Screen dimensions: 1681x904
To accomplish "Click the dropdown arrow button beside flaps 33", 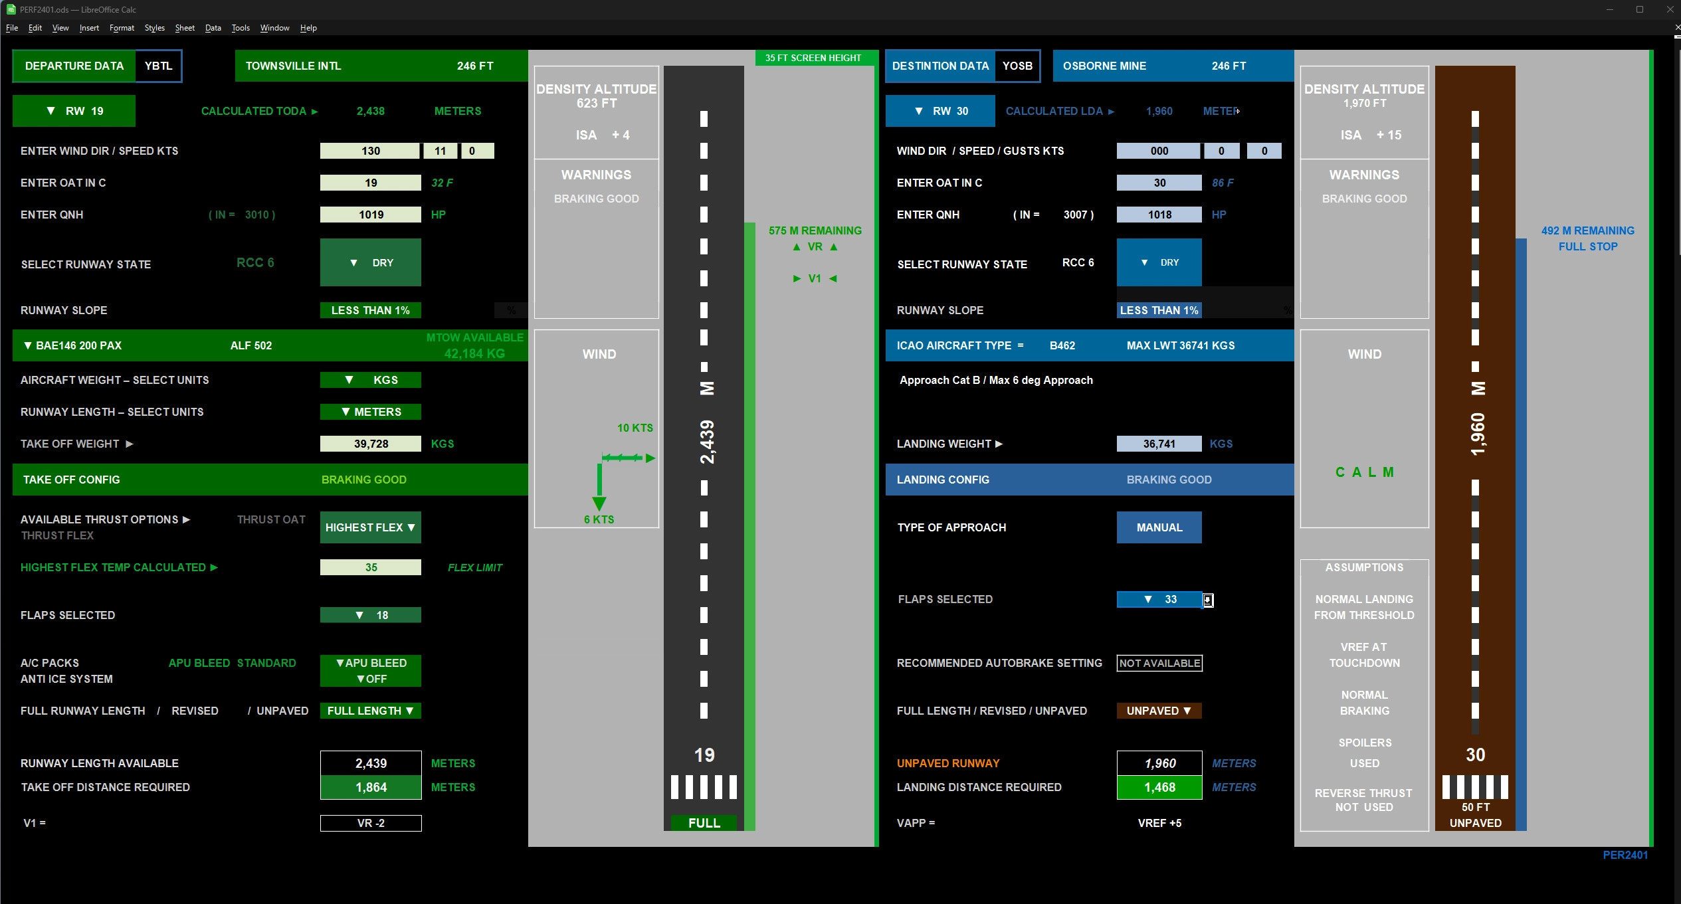I will coord(1208,600).
